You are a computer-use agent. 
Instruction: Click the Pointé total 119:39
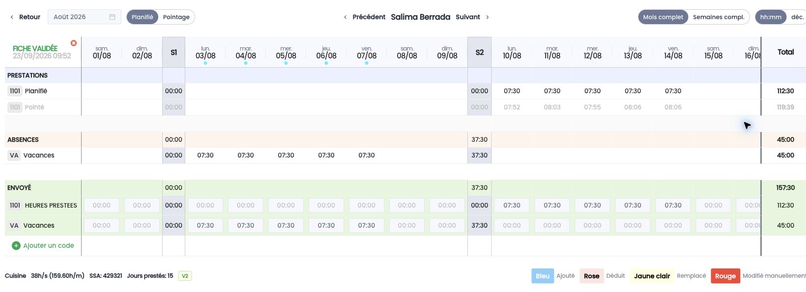(x=785, y=107)
